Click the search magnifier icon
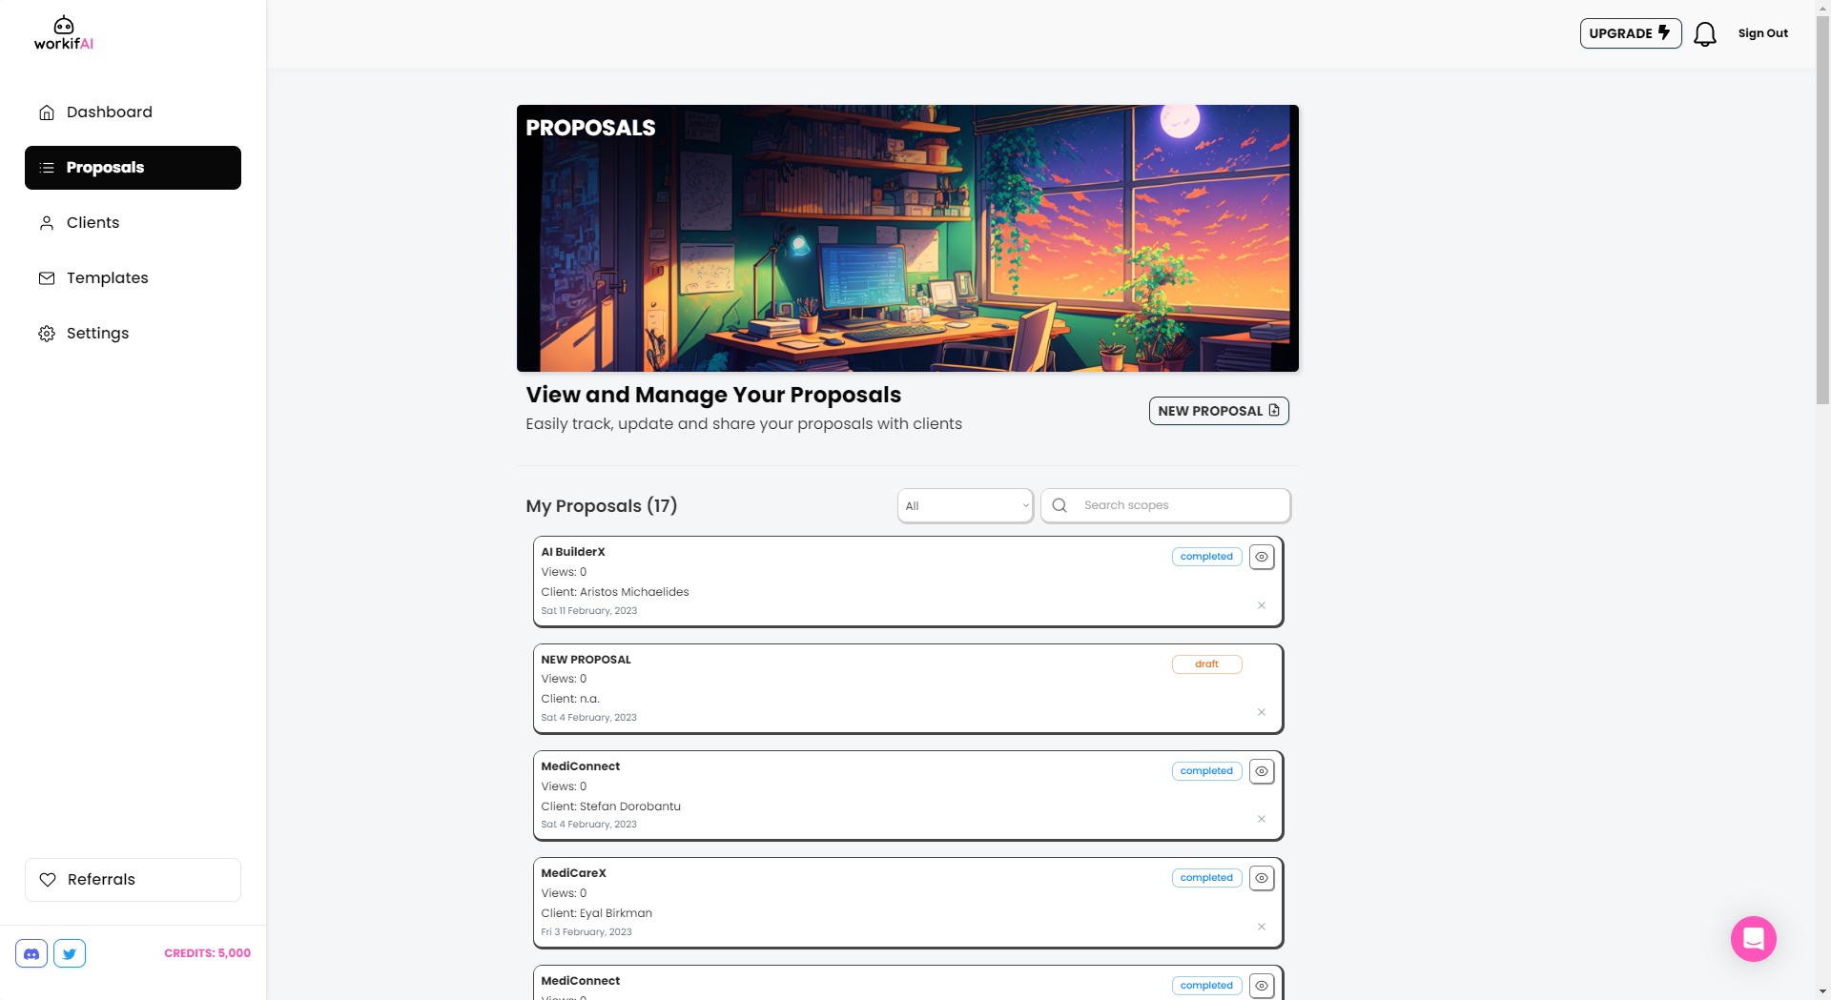This screenshot has height=1000, width=1831. point(1060,505)
